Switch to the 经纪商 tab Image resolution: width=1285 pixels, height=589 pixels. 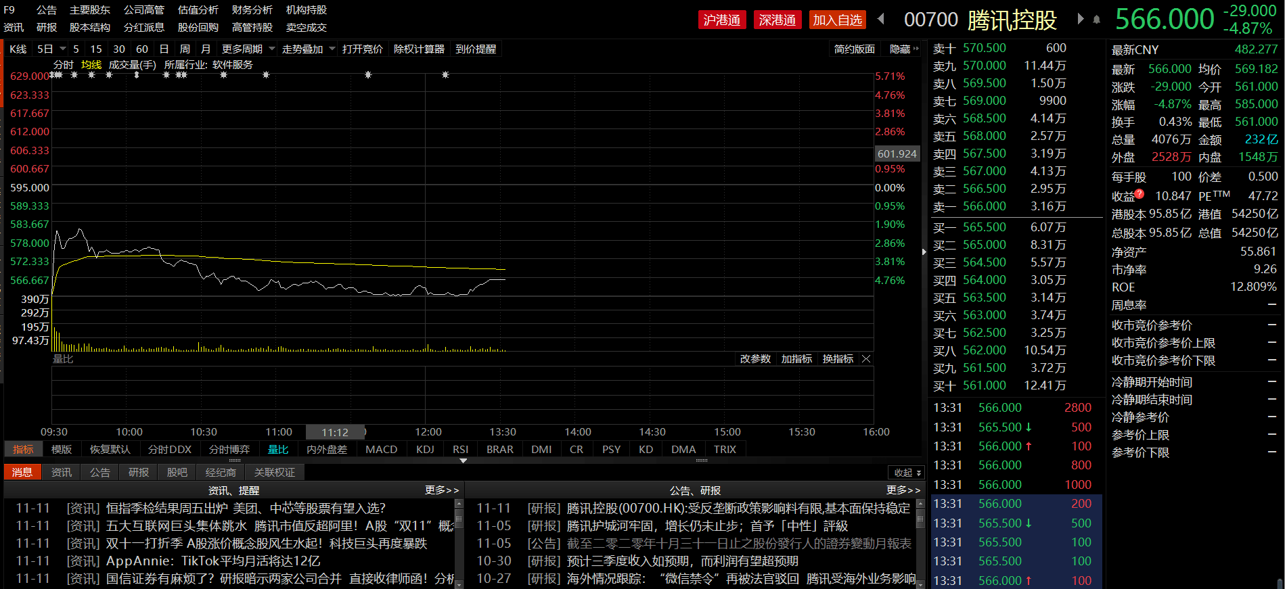pyautogui.click(x=221, y=473)
